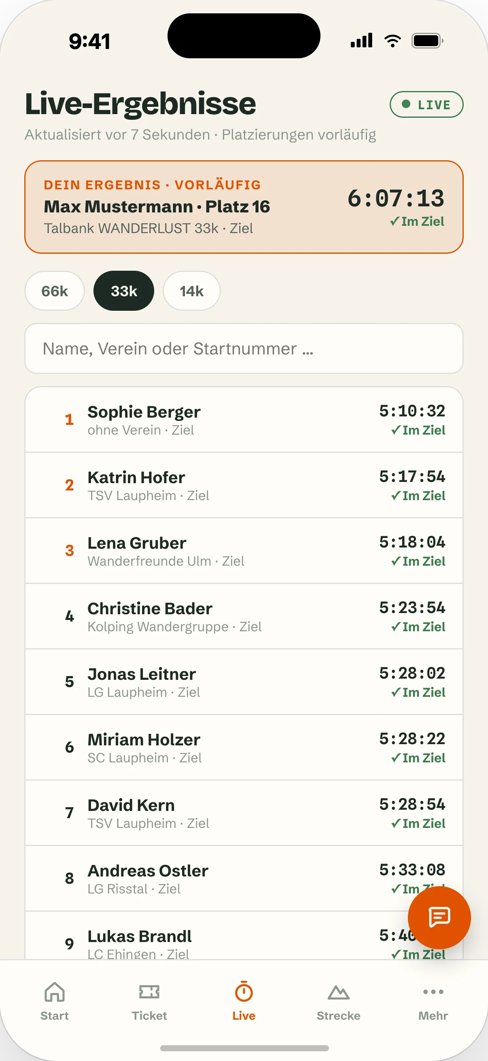Focus the Name, Verein oder Startnummer search field

coord(244,348)
